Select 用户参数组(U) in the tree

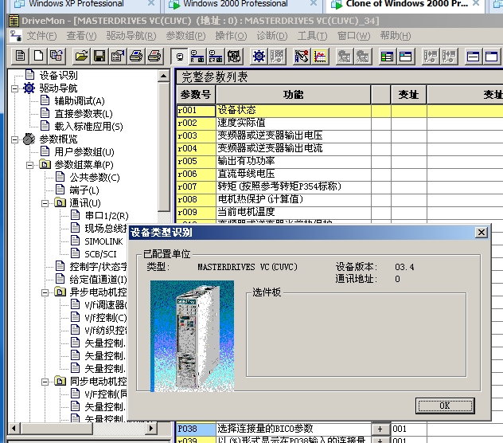click(x=84, y=152)
